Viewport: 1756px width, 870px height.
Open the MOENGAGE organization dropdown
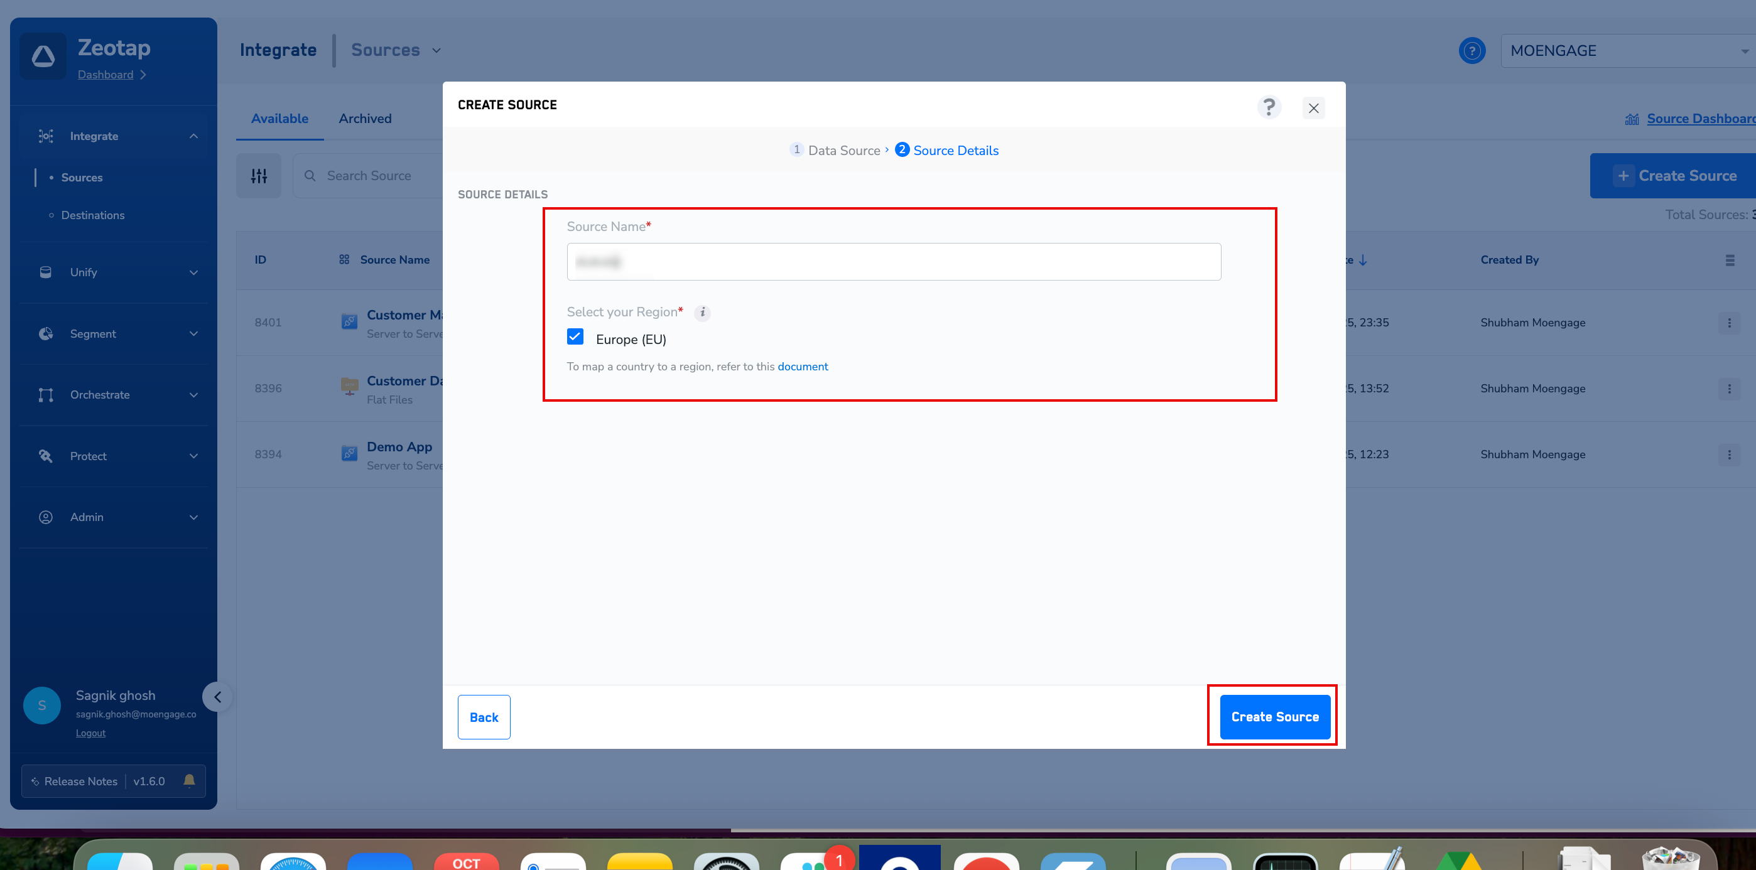[x=1628, y=51]
